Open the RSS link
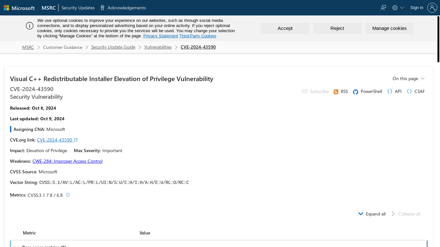440x247 pixels. [x=344, y=92]
